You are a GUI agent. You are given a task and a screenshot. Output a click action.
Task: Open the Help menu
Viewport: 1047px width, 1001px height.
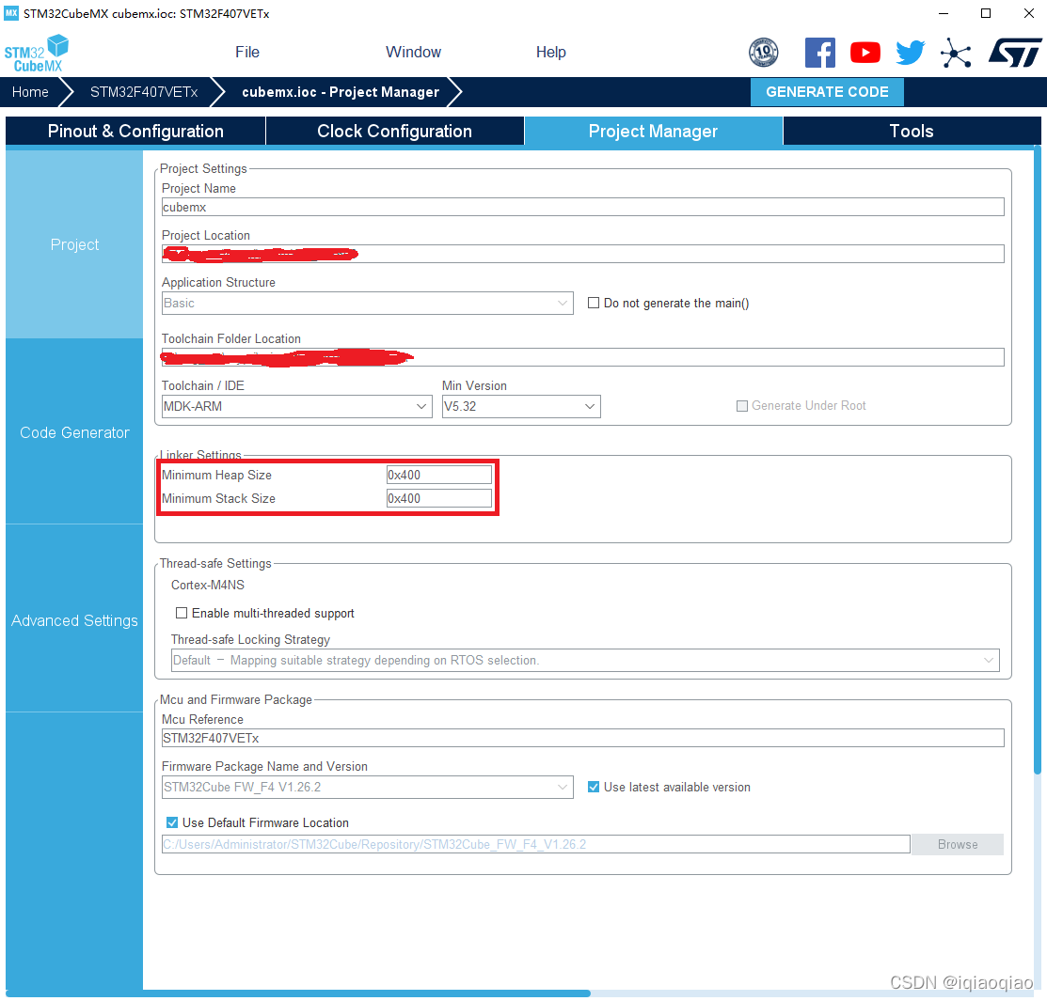point(551,52)
